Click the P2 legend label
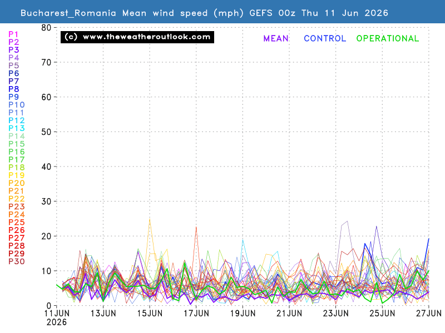Screen dimensions: 445x333 coord(13,42)
